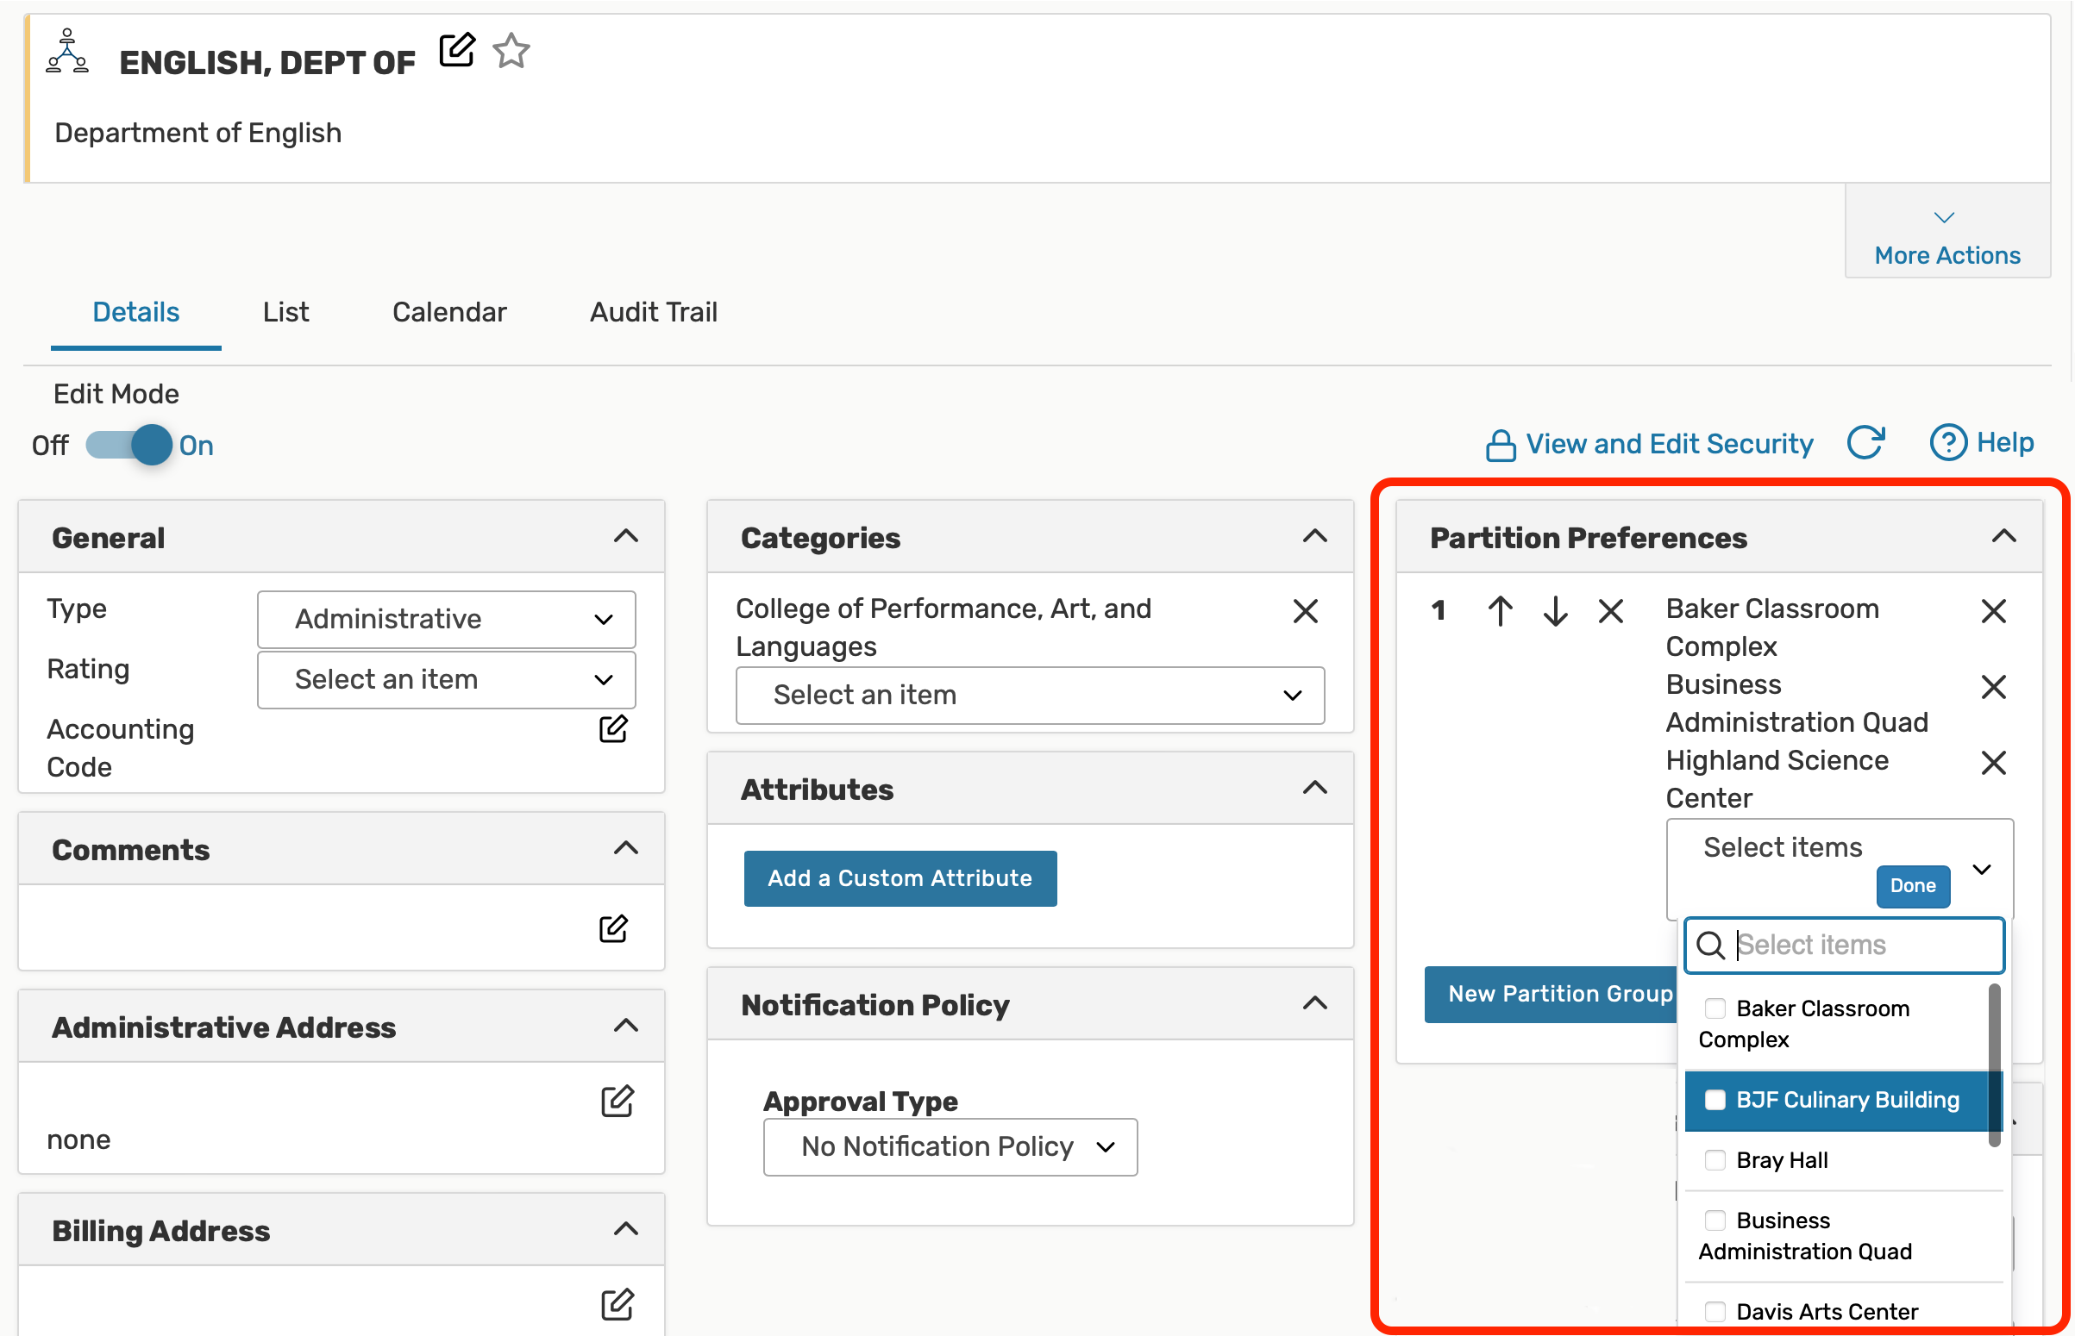The width and height of the screenshot is (2075, 1336).
Task: Tick the Davis Arts Center checkbox
Action: coord(1715,1312)
